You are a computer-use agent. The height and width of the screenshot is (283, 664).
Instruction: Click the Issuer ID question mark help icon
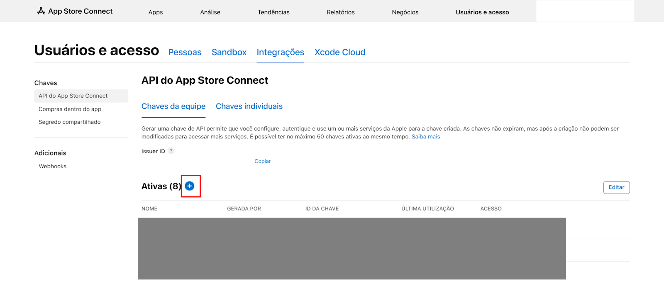171,151
